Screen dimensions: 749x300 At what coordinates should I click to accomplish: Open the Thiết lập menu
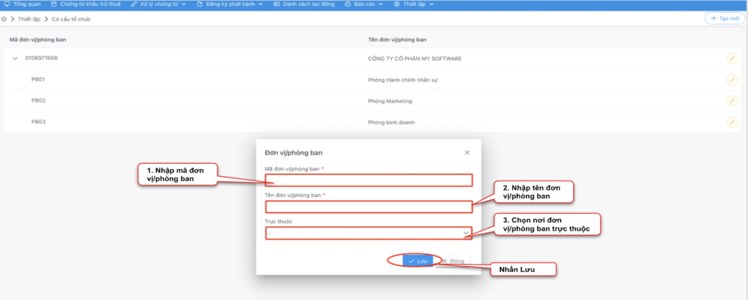pyautogui.click(x=413, y=4)
